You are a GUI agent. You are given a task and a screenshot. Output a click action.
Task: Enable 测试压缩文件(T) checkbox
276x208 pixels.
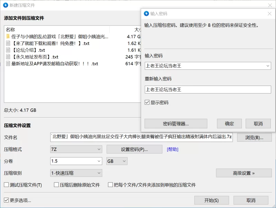6,185
